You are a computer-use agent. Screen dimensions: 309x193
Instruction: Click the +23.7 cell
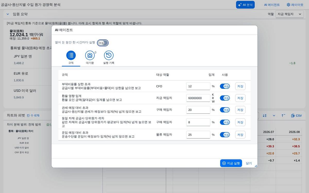(296, 153)
